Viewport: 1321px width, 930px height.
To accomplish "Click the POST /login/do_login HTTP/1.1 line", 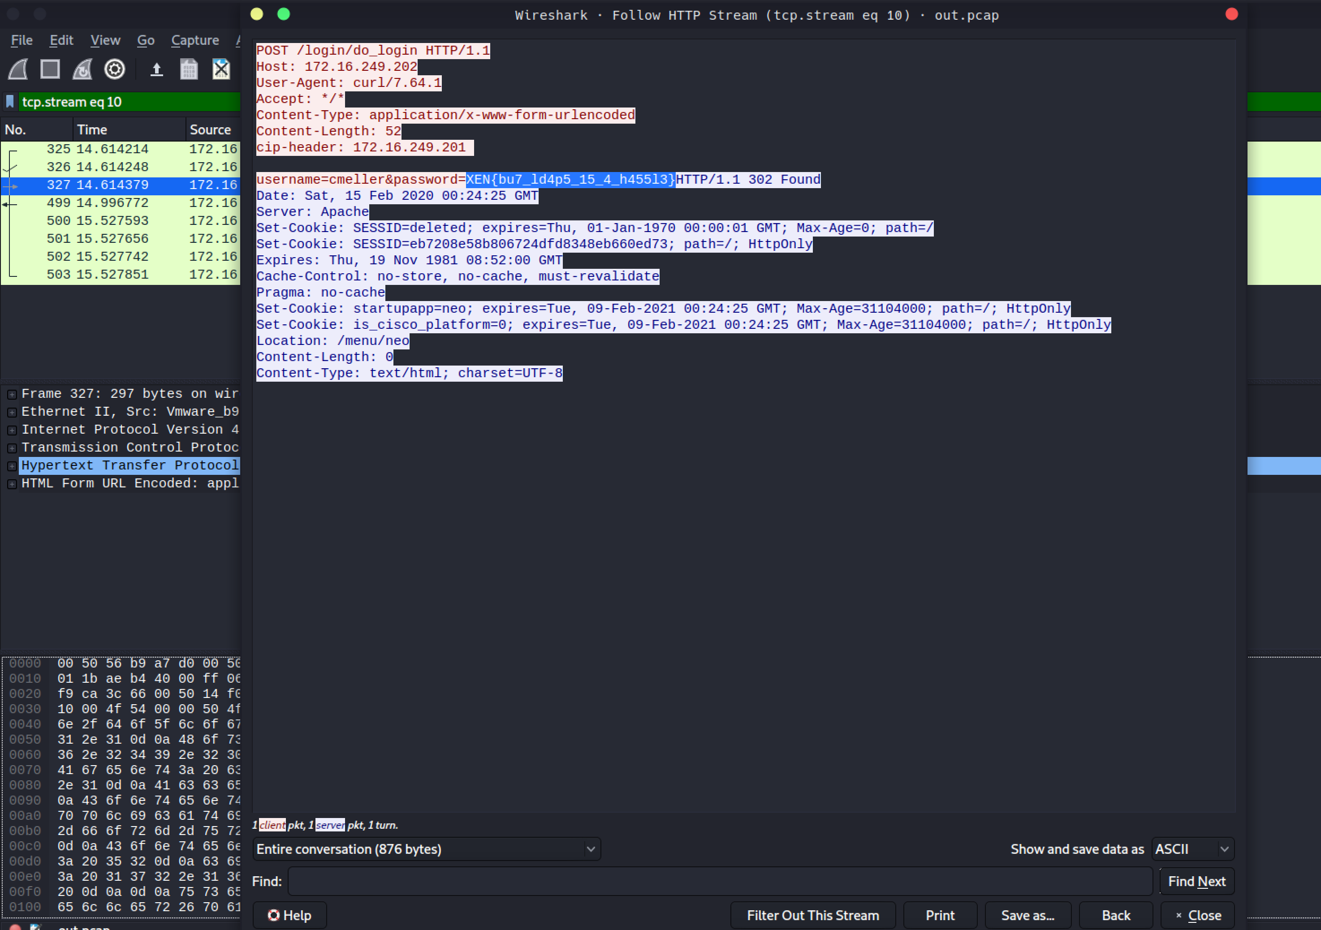I will (373, 51).
